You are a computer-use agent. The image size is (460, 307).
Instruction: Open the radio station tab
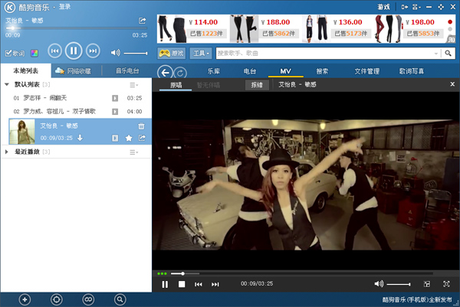tap(250, 71)
